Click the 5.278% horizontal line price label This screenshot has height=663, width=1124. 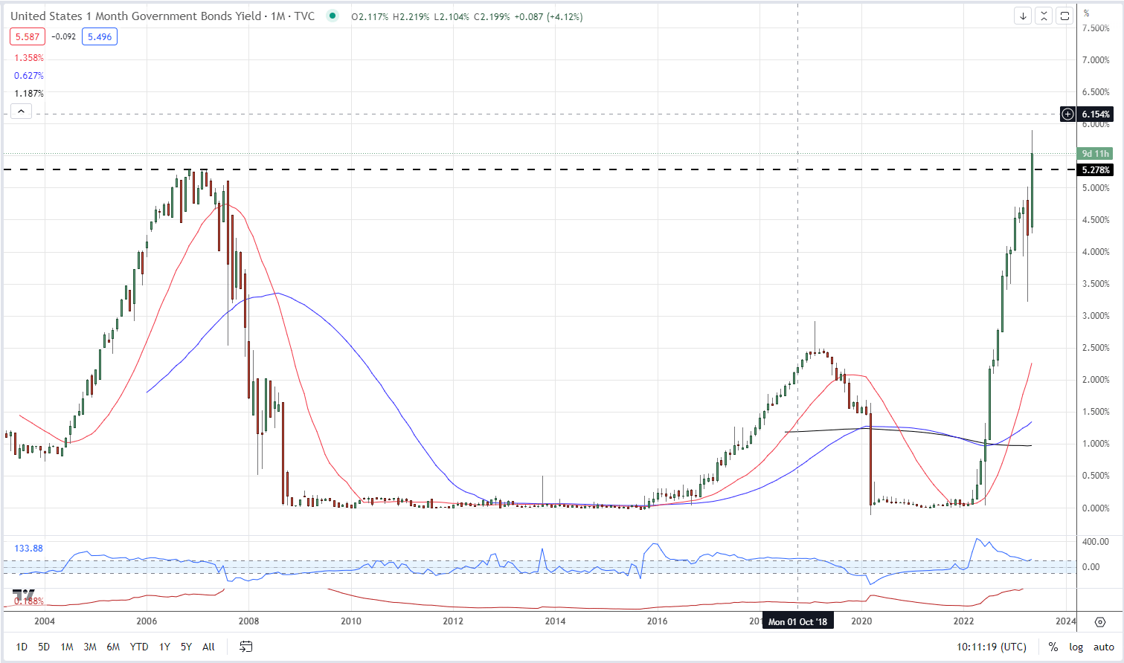pyautogui.click(x=1096, y=169)
